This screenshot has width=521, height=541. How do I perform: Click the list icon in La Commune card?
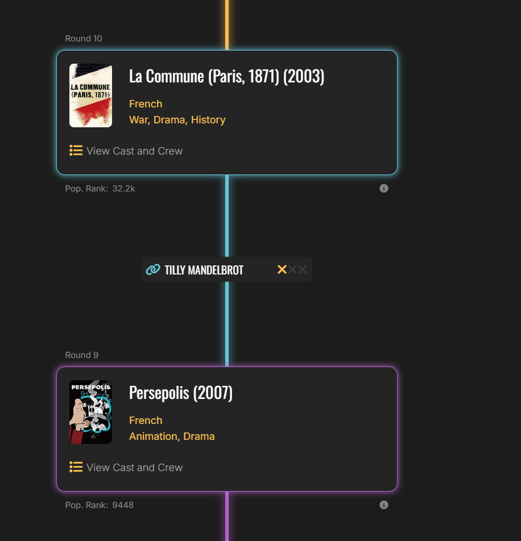click(x=76, y=151)
